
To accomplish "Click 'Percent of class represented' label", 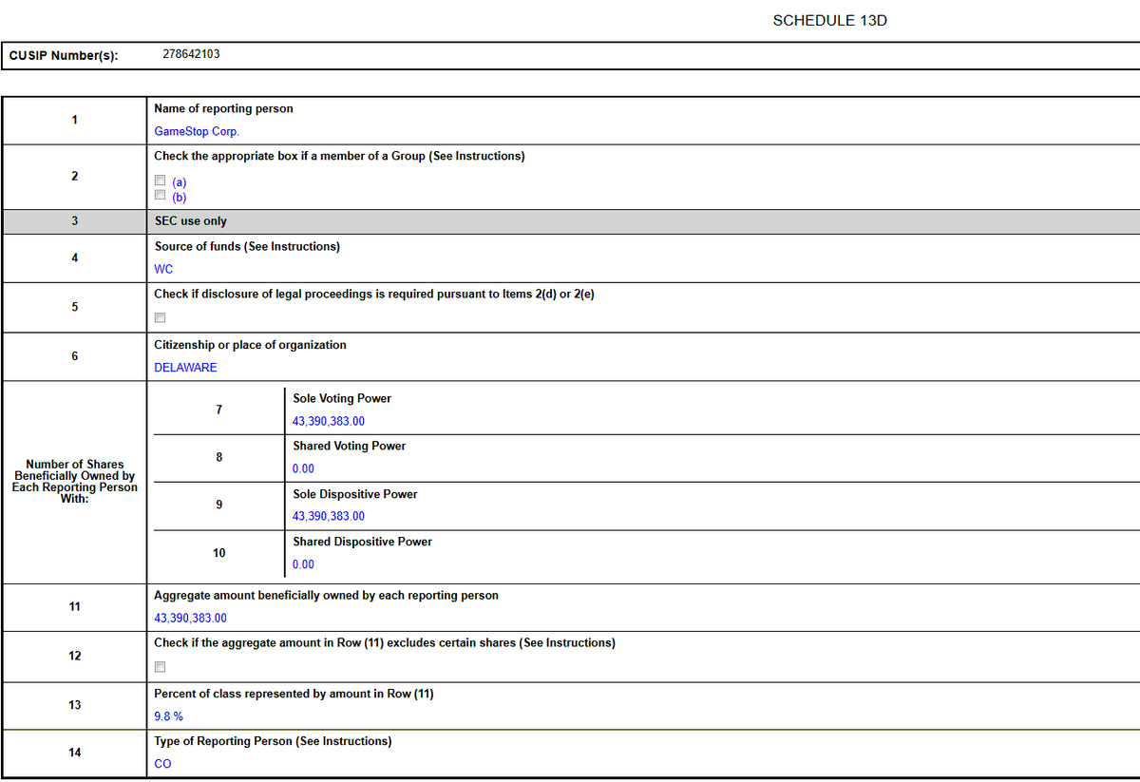I will click(294, 694).
